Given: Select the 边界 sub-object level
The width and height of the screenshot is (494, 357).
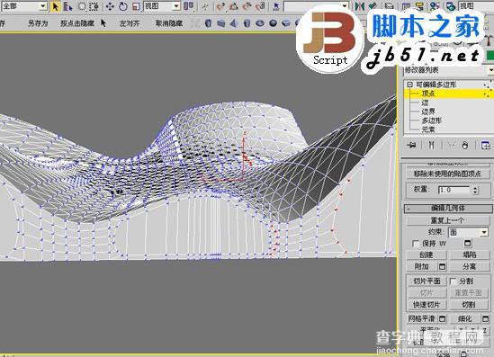Looking at the screenshot, I should coord(427,112).
